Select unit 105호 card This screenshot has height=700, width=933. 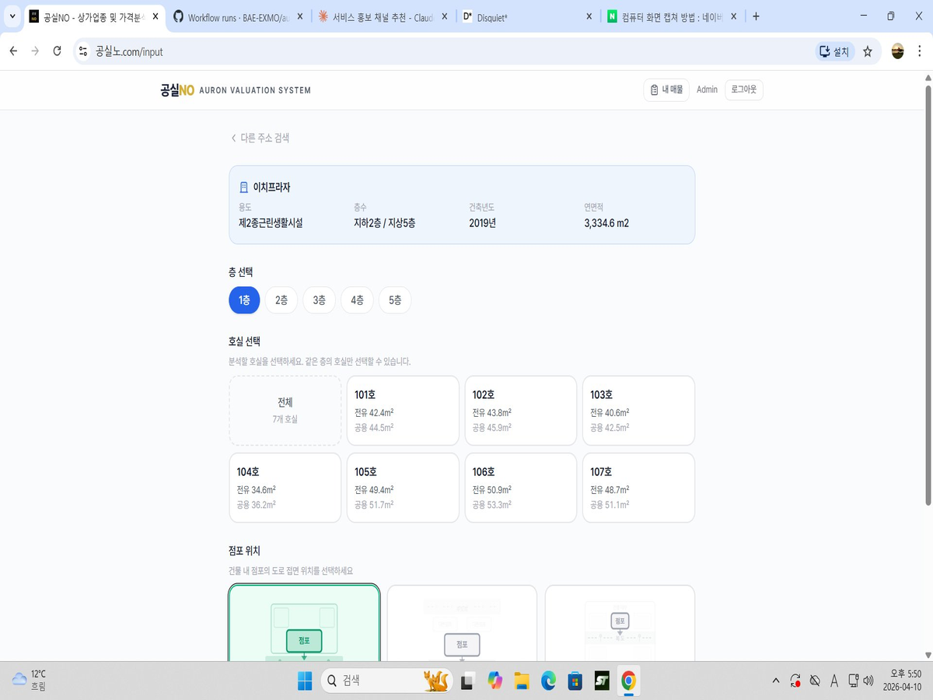[x=403, y=488]
